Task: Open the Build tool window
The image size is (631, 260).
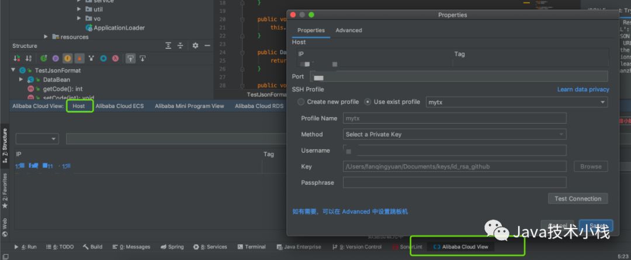Action: (92, 247)
